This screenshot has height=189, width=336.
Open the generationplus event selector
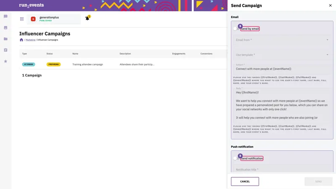54,19
